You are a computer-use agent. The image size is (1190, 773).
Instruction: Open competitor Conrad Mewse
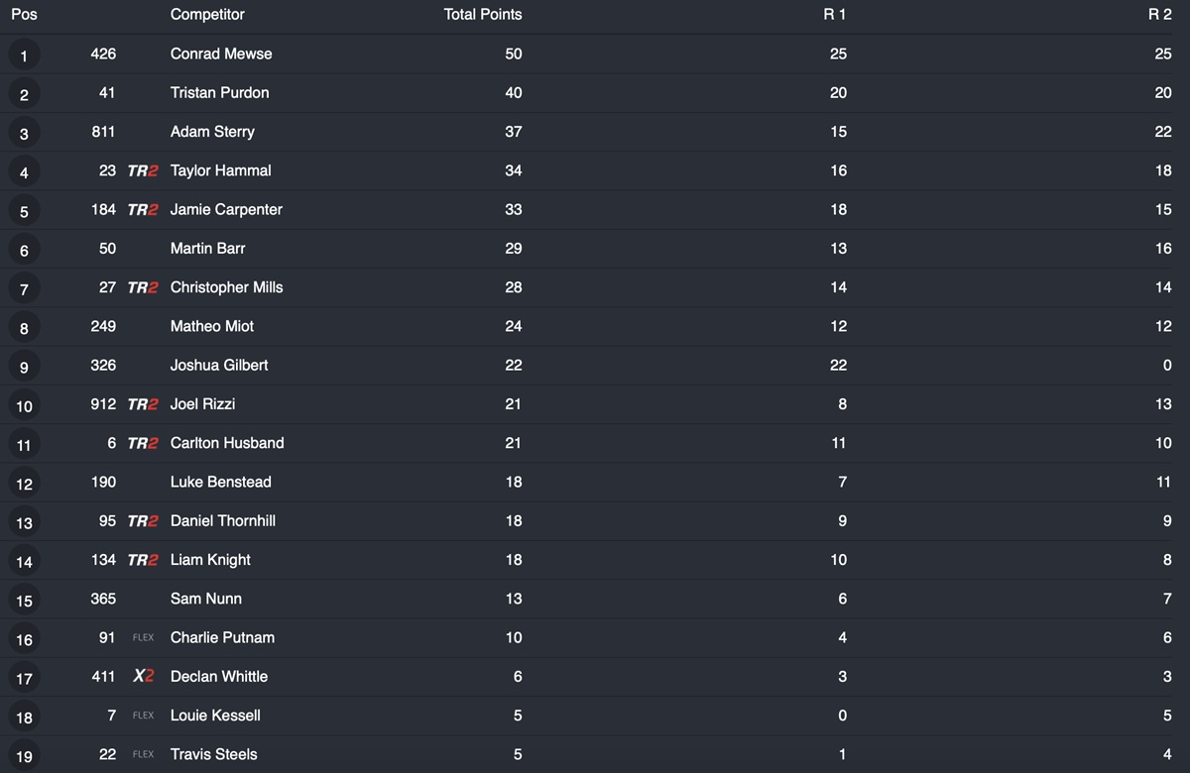[221, 54]
